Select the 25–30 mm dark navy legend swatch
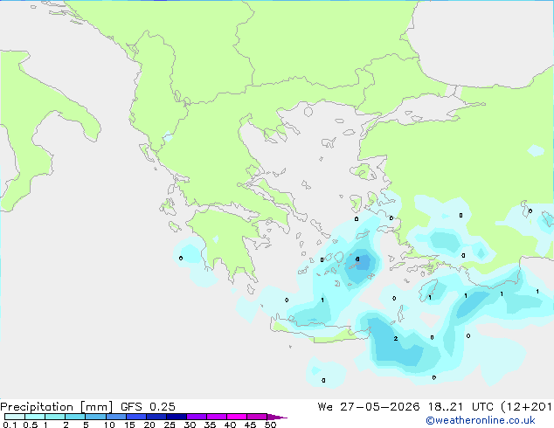554x428 pixels. pyautogui.click(x=176, y=417)
